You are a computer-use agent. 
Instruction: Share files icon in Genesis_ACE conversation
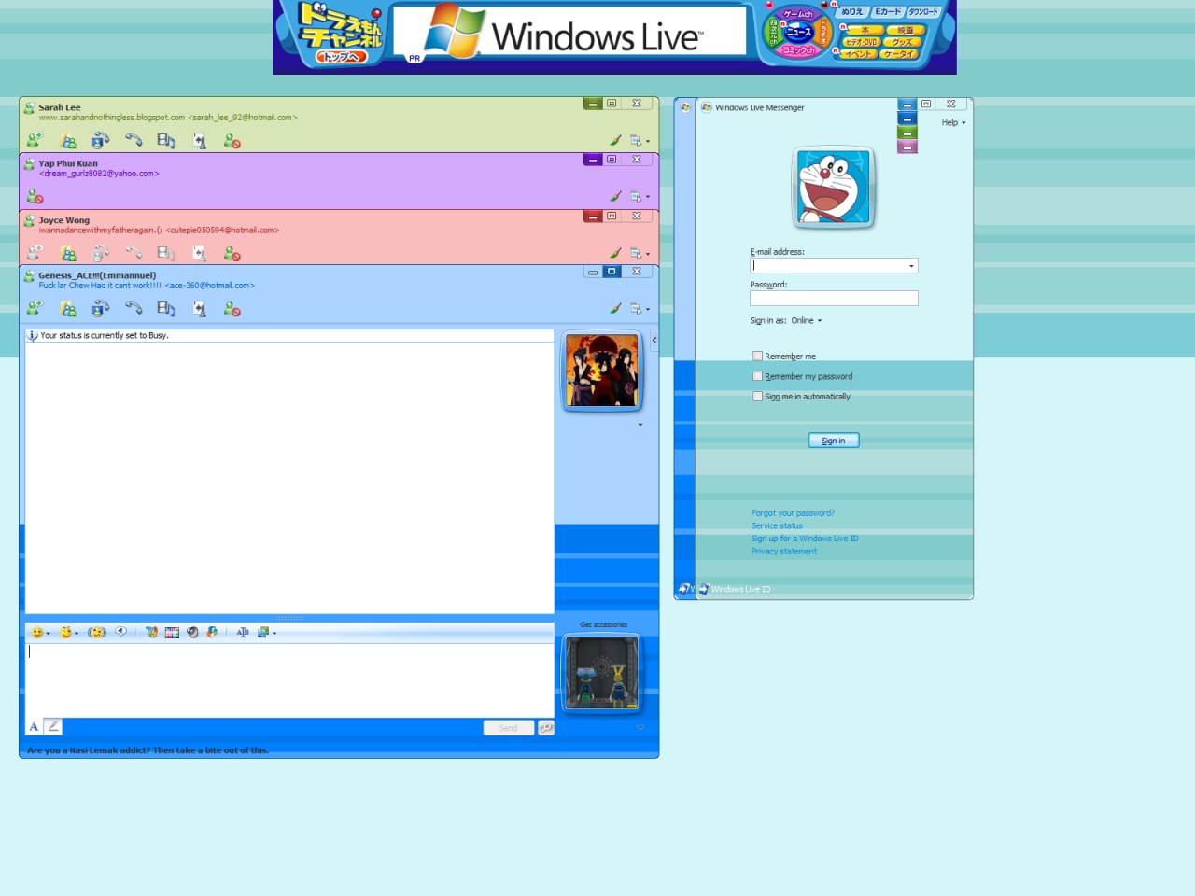(68, 309)
